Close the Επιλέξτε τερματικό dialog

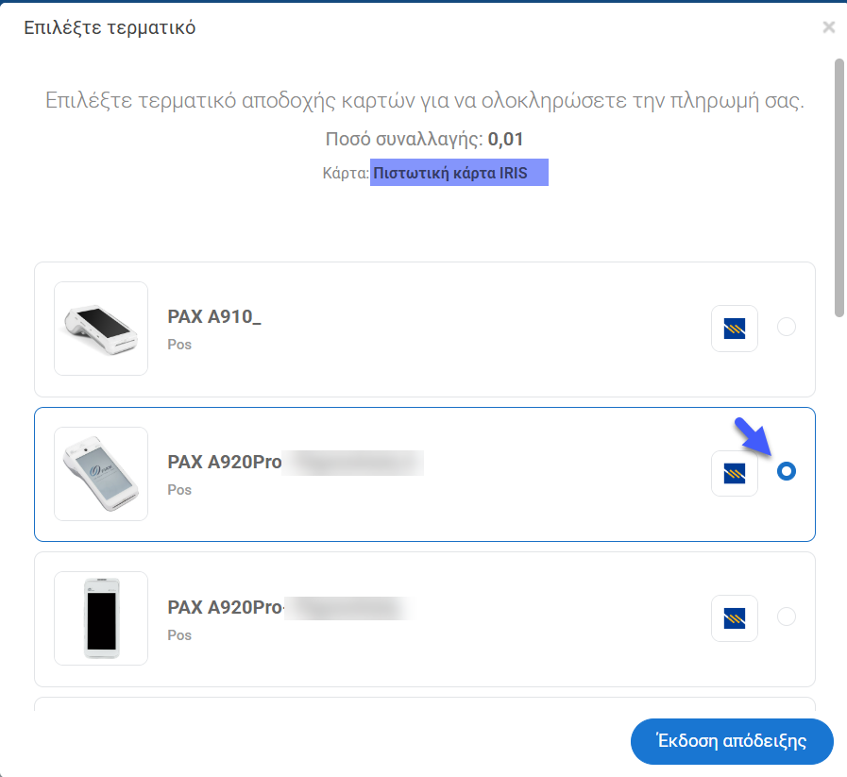pos(829,27)
